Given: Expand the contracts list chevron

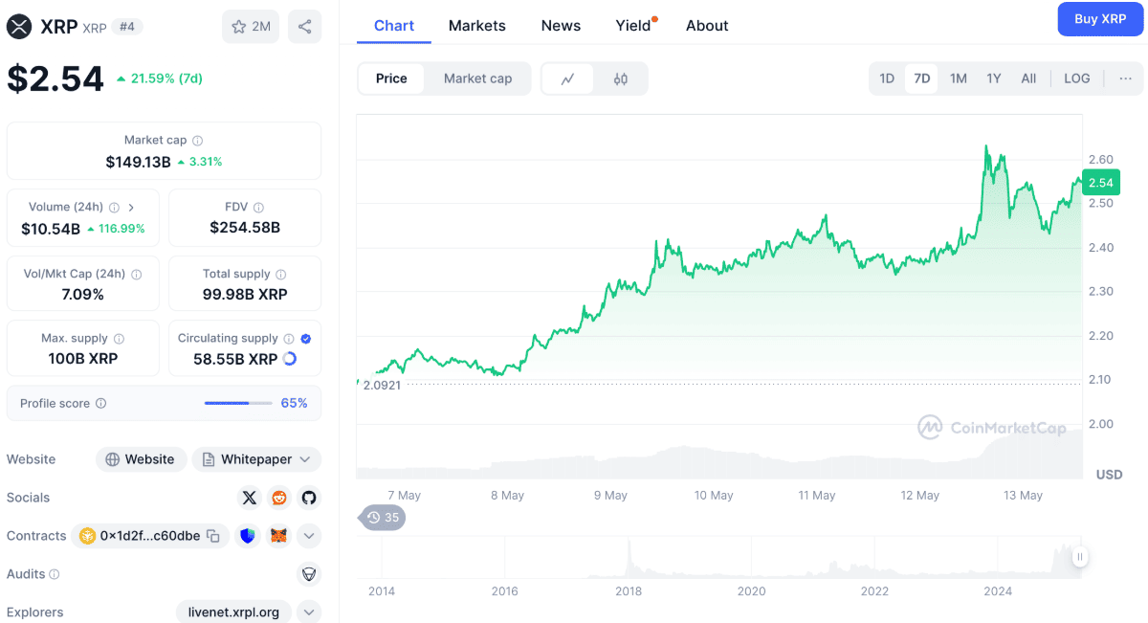Looking at the screenshot, I should pyautogui.click(x=308, y=536).
